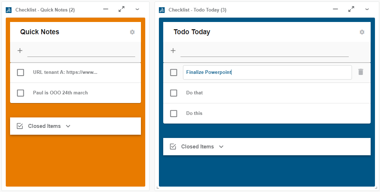Delete the Finalize Powerpoint item
380x192 pixels.
coord(361,72)
